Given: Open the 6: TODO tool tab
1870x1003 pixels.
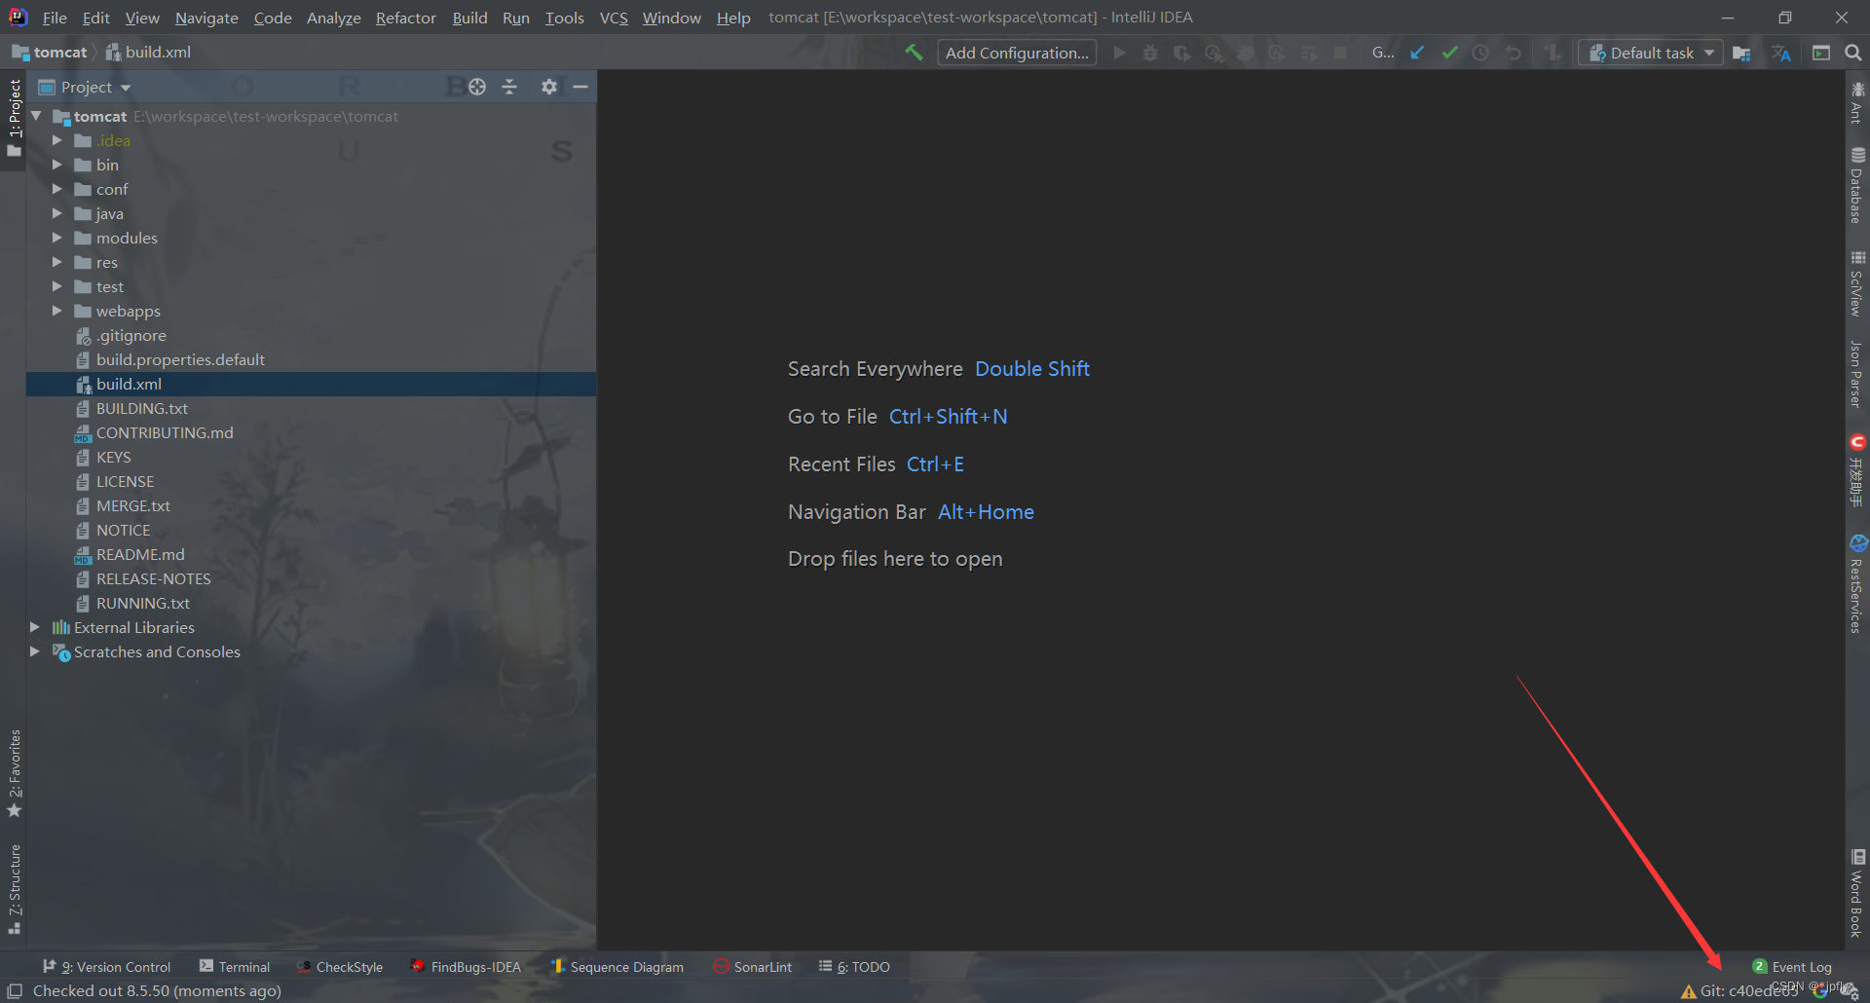Looking at the screenshot, I should (x=854, y=966).
